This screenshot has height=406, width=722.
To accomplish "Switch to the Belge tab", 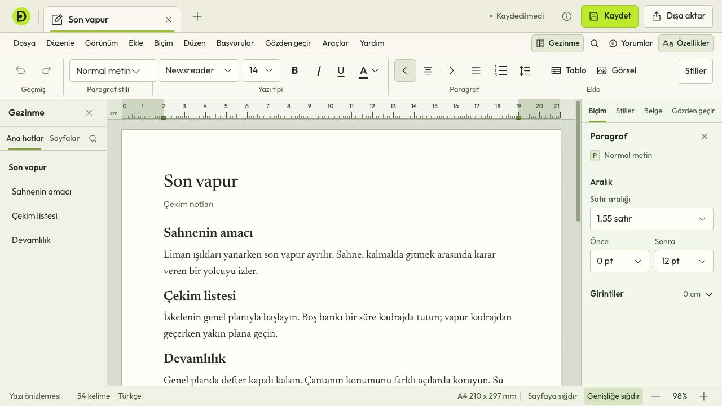I will pos(653,111).
